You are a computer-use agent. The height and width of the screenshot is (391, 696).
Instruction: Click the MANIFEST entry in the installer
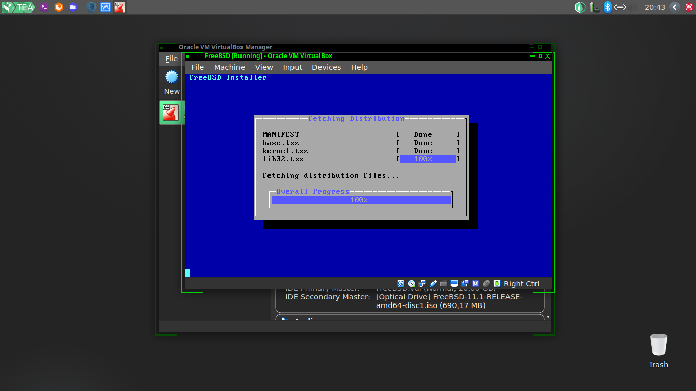click(281, 135)
